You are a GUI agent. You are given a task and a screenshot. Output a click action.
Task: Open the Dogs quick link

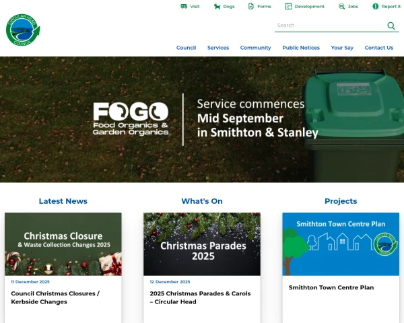[x=224, y=7]
